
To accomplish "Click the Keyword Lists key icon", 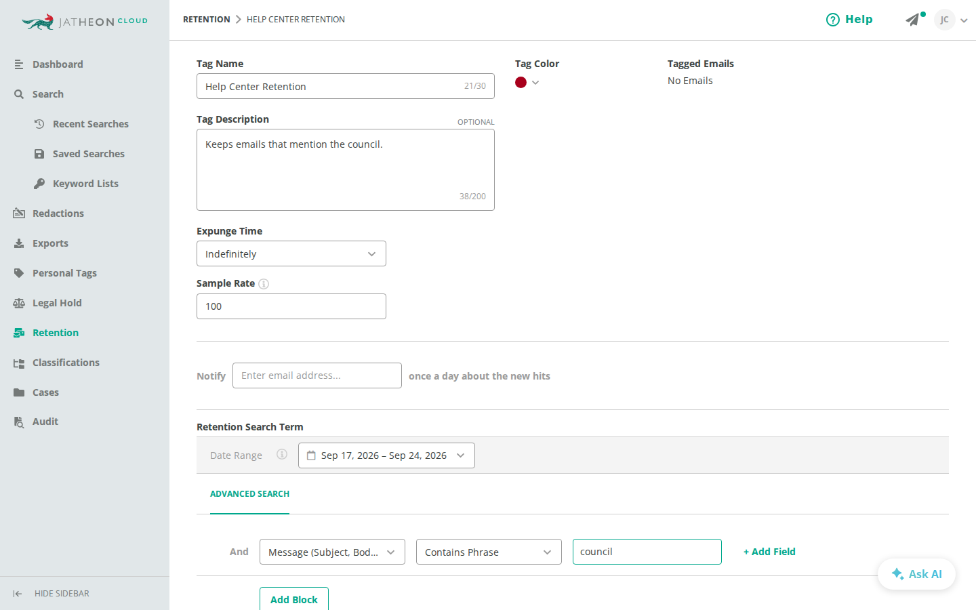I will tap(39, 184).
